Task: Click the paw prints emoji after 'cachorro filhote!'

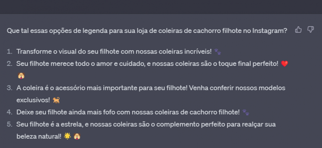Action: point(246,112)
